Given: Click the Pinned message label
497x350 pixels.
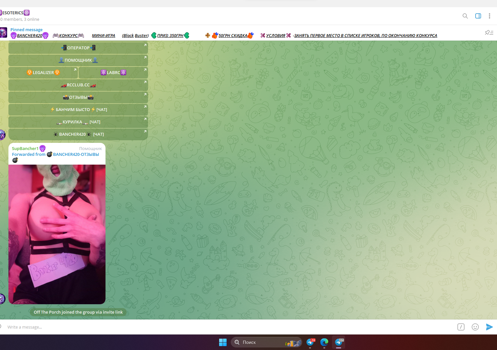Looking at the screenshot, I should pyautogui.click(x=26, y=30).
